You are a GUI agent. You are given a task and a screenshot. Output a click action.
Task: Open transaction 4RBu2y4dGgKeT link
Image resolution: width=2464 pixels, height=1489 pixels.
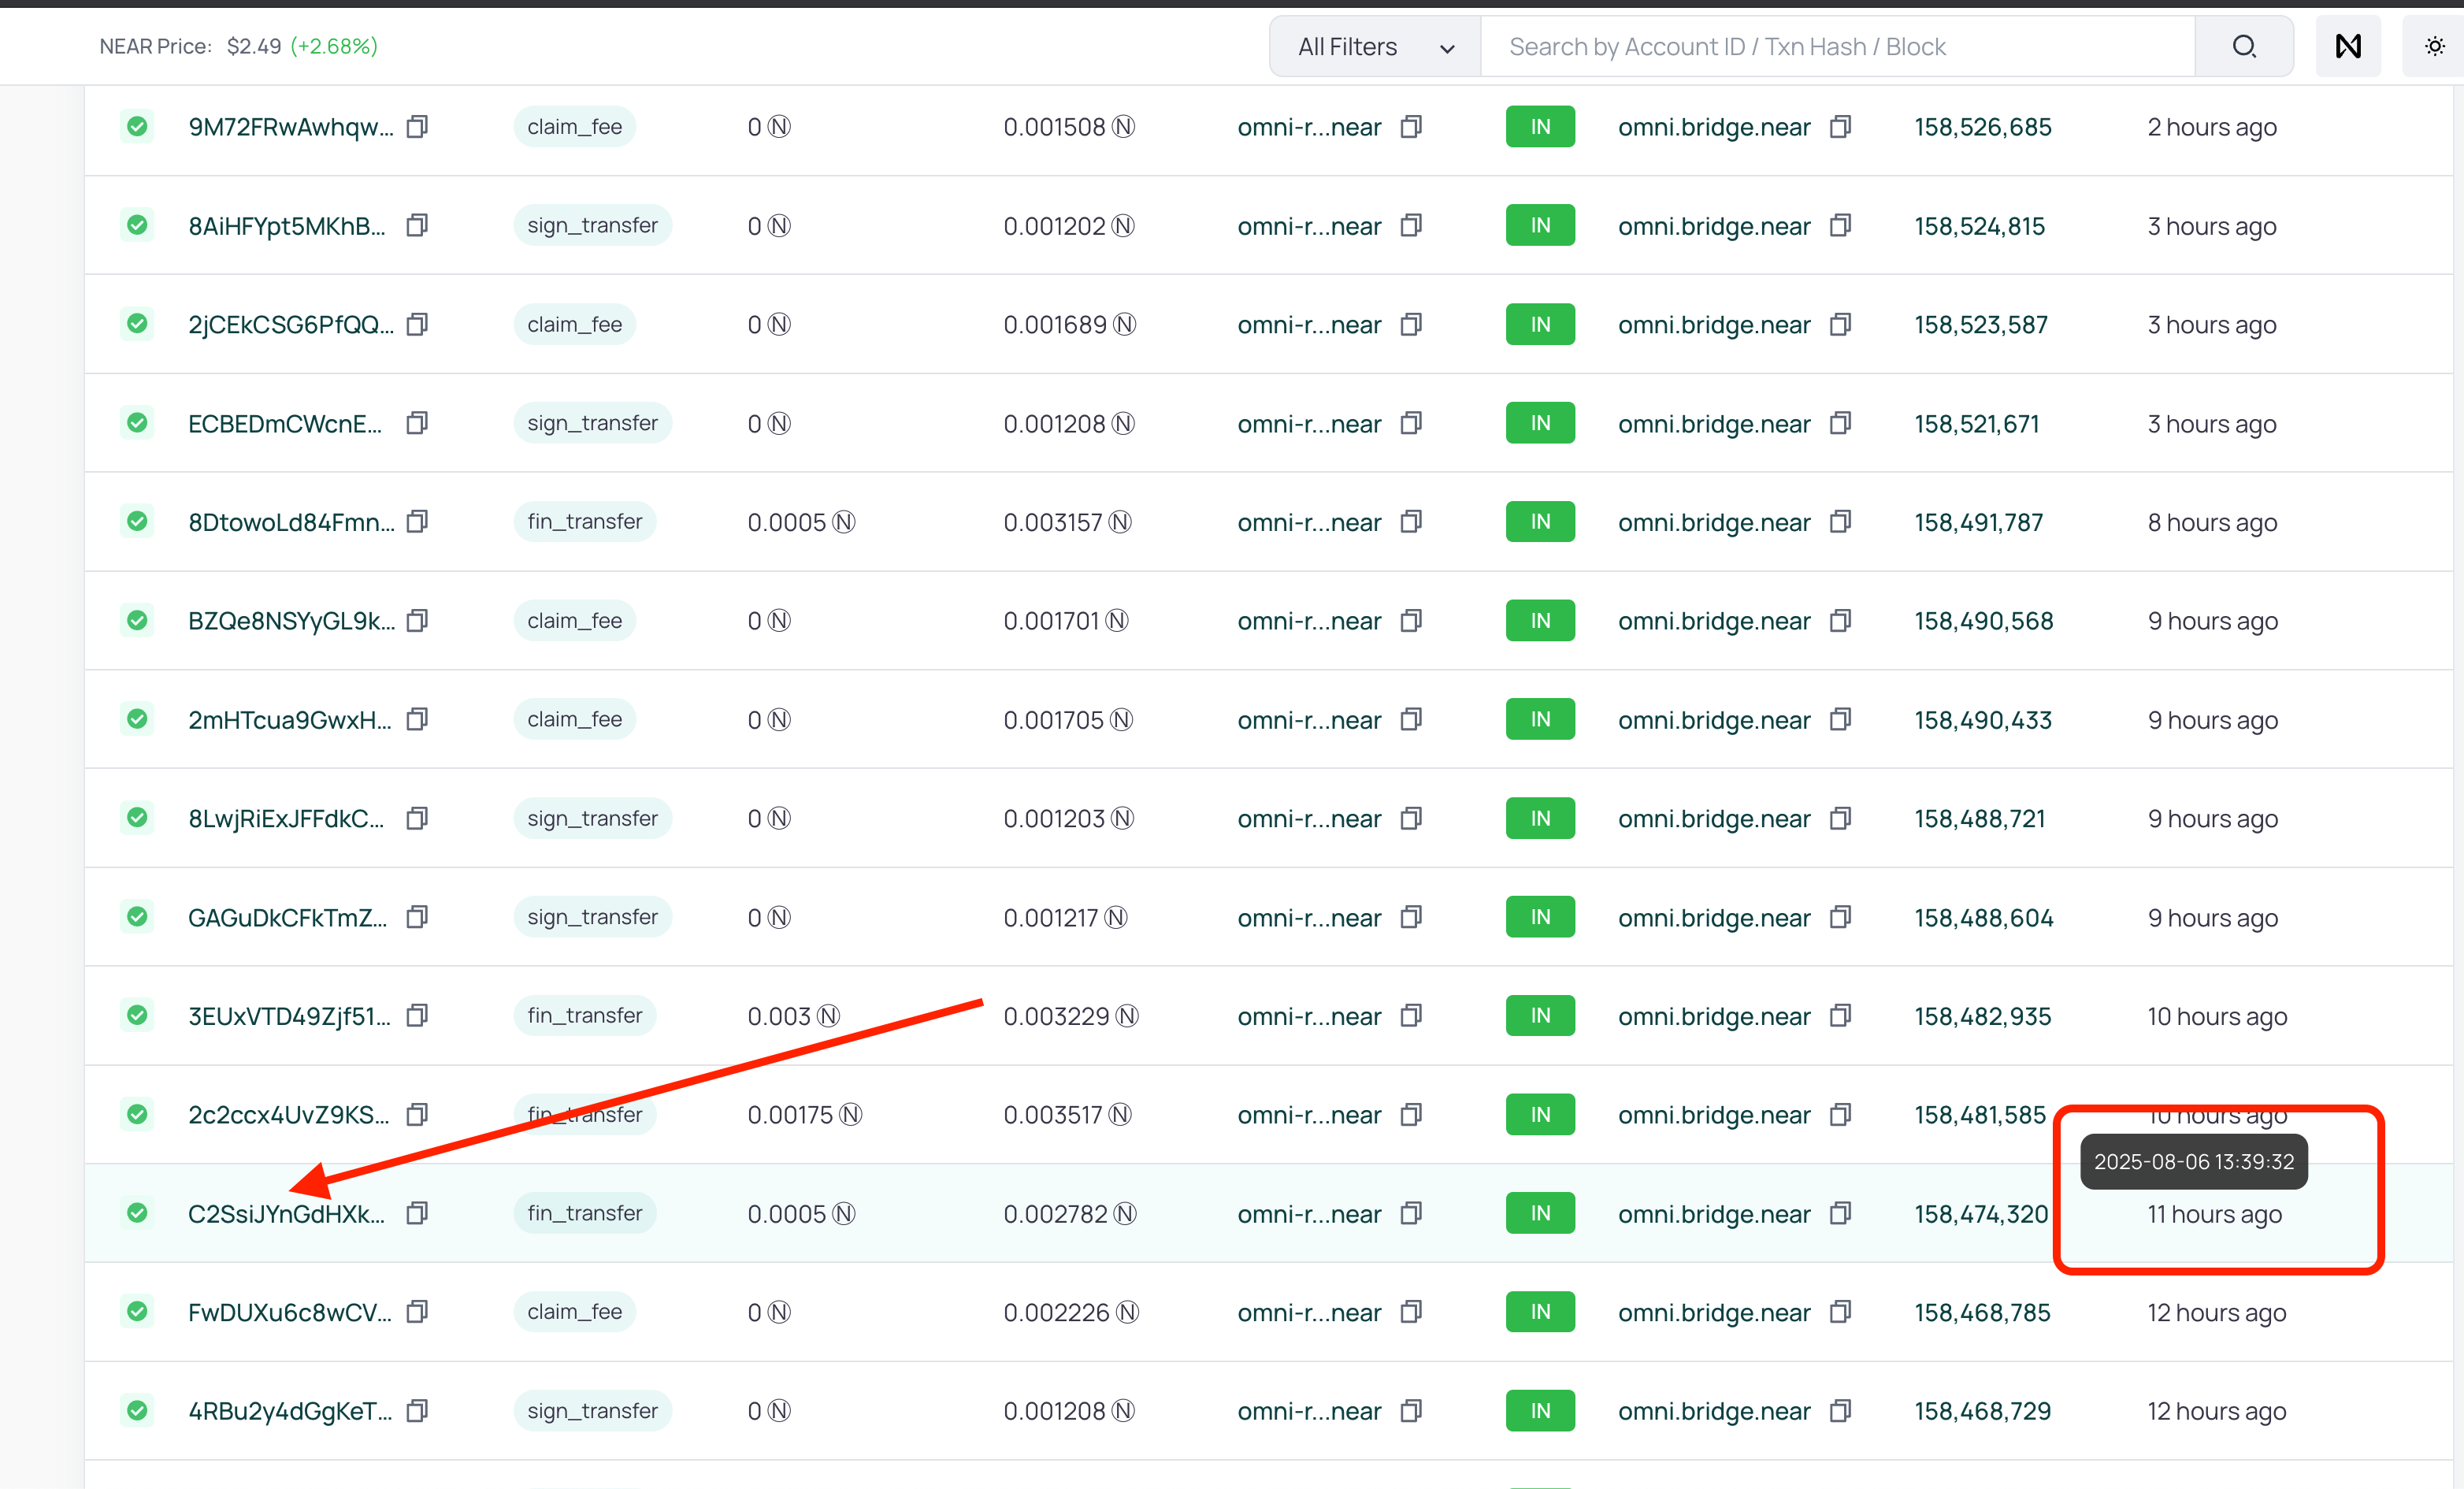pyautogui.click(x=289, y=1411)
